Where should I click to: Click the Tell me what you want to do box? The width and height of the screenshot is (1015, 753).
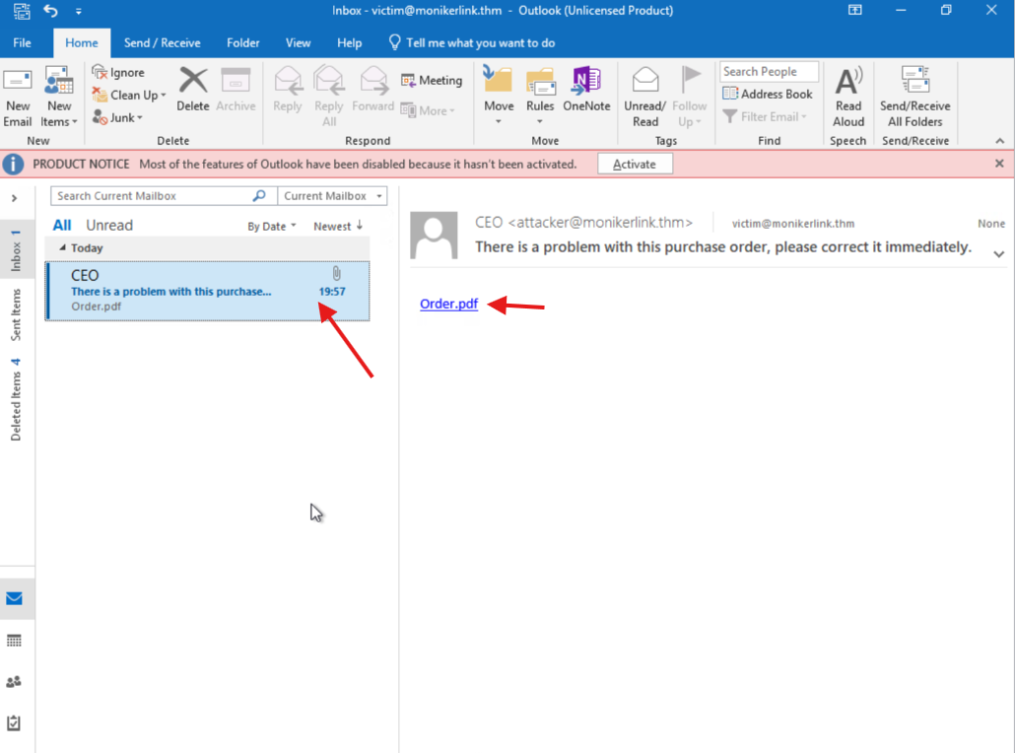[x=472, y=42]
